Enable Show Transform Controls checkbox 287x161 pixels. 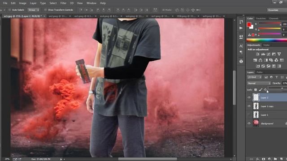(45, 10)
